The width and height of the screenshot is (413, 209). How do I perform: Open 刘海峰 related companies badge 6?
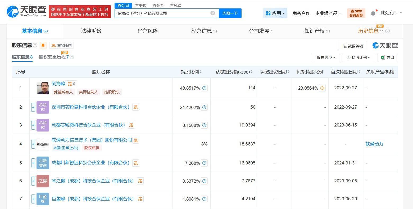pos(71,84)
